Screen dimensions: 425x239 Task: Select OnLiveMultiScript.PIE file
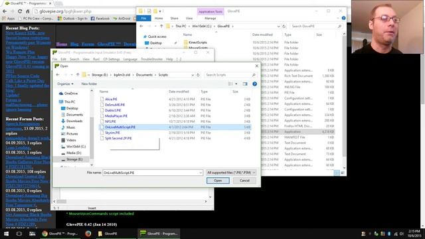click(x=175, y=127)
